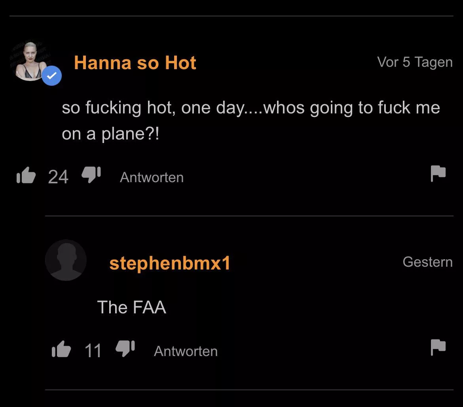
Task: Click the like count showing 24
Action: click(x=58, y=177)
